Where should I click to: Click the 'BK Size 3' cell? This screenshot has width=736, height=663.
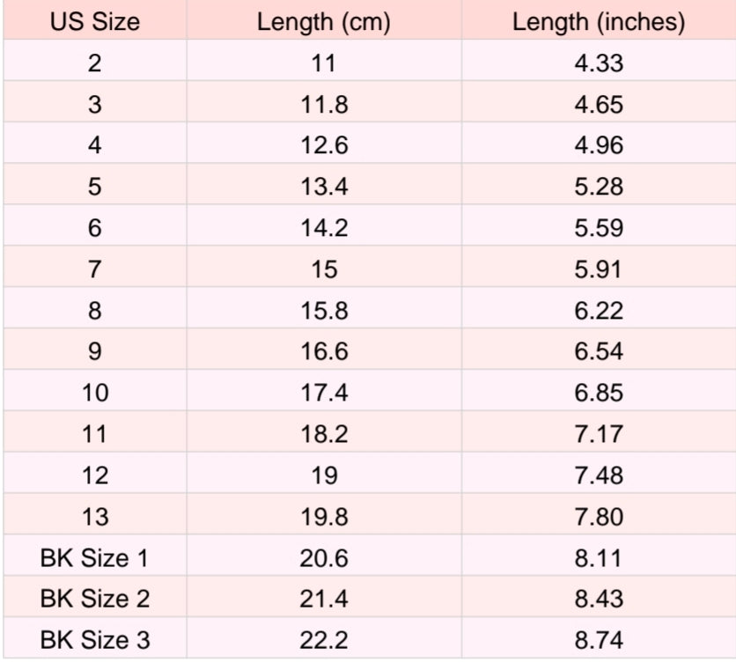pos(94,639)
